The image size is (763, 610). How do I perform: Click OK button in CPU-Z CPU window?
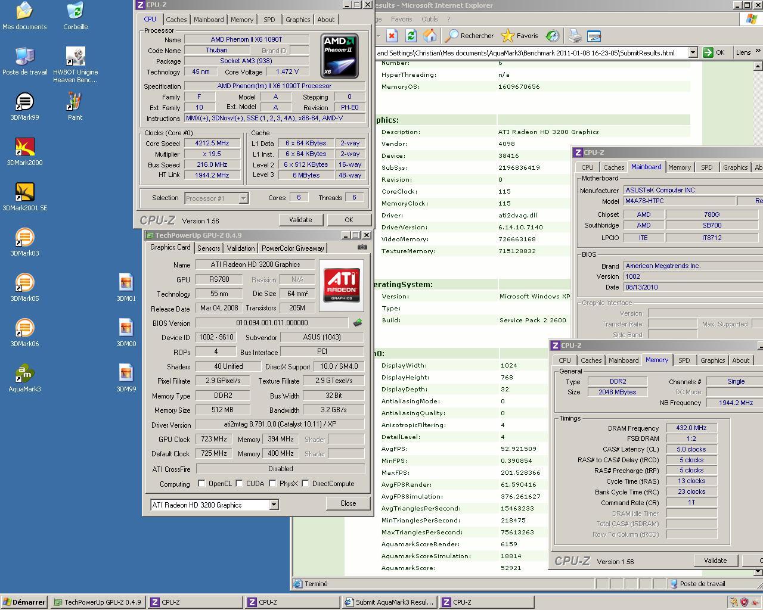pos(349,220)
